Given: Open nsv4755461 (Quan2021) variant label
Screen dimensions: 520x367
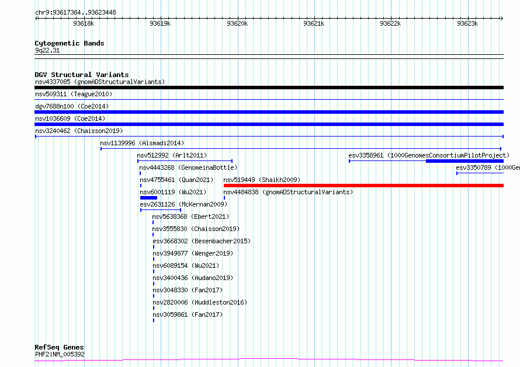Looking at the screenshot, I should pos(176,180).
